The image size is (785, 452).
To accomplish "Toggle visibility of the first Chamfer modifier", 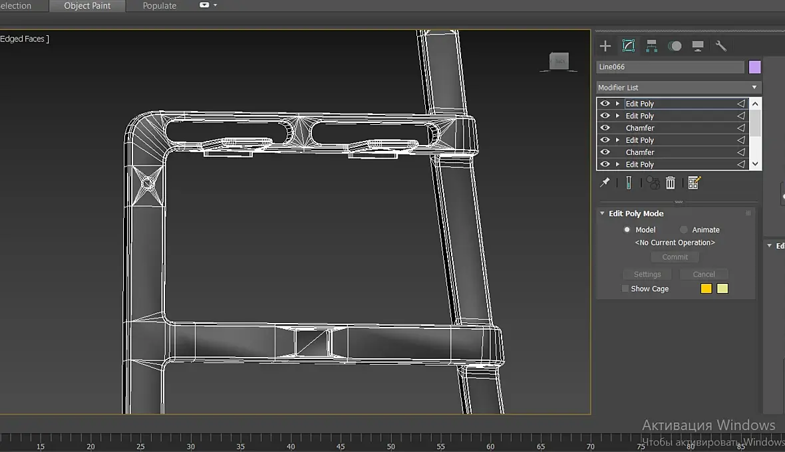I will coord(605,128).
